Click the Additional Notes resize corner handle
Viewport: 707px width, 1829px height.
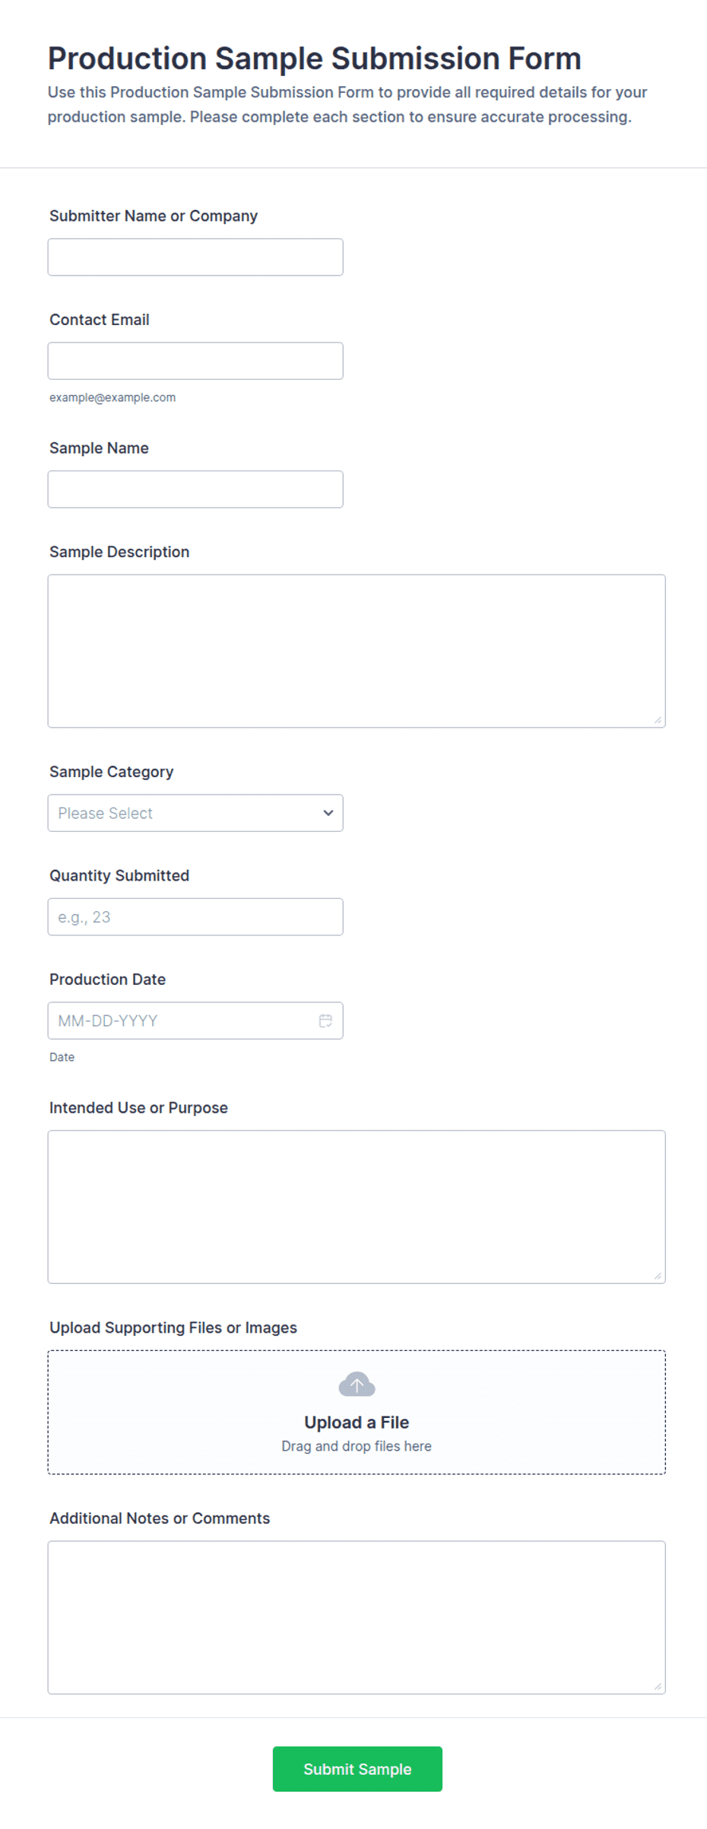pos(658,1687)
